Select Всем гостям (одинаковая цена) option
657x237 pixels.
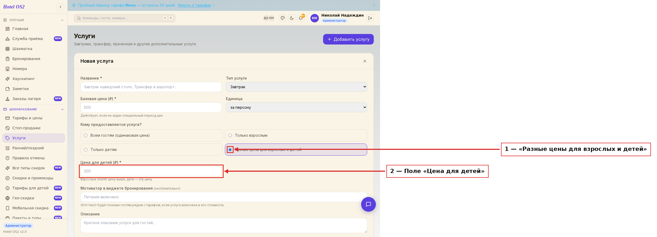[152, 135]
